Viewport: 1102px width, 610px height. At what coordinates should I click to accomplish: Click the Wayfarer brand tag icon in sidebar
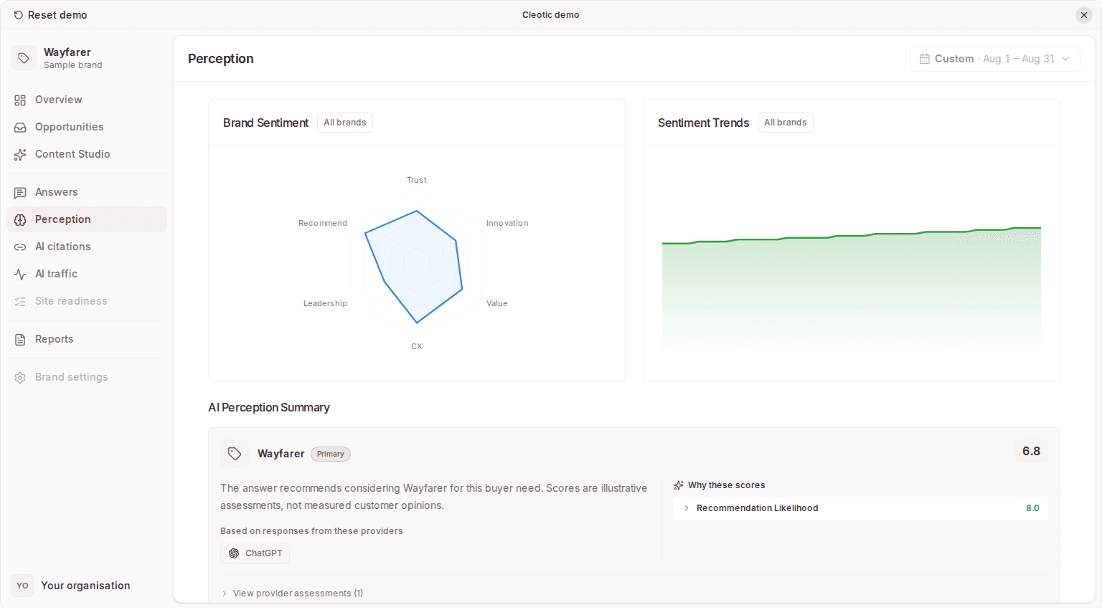point(24,58)
